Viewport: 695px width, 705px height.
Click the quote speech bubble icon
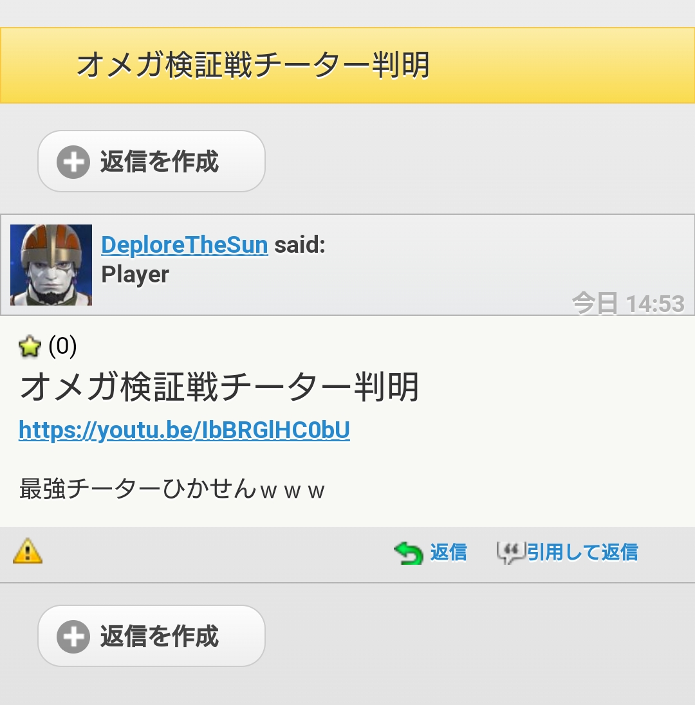click(x=511, y=553)
